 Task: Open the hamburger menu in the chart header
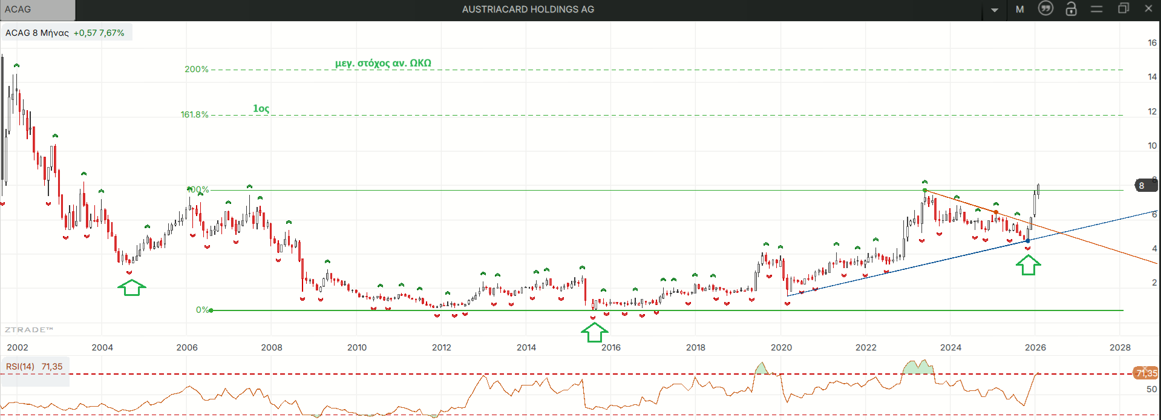coord(1096,8)
